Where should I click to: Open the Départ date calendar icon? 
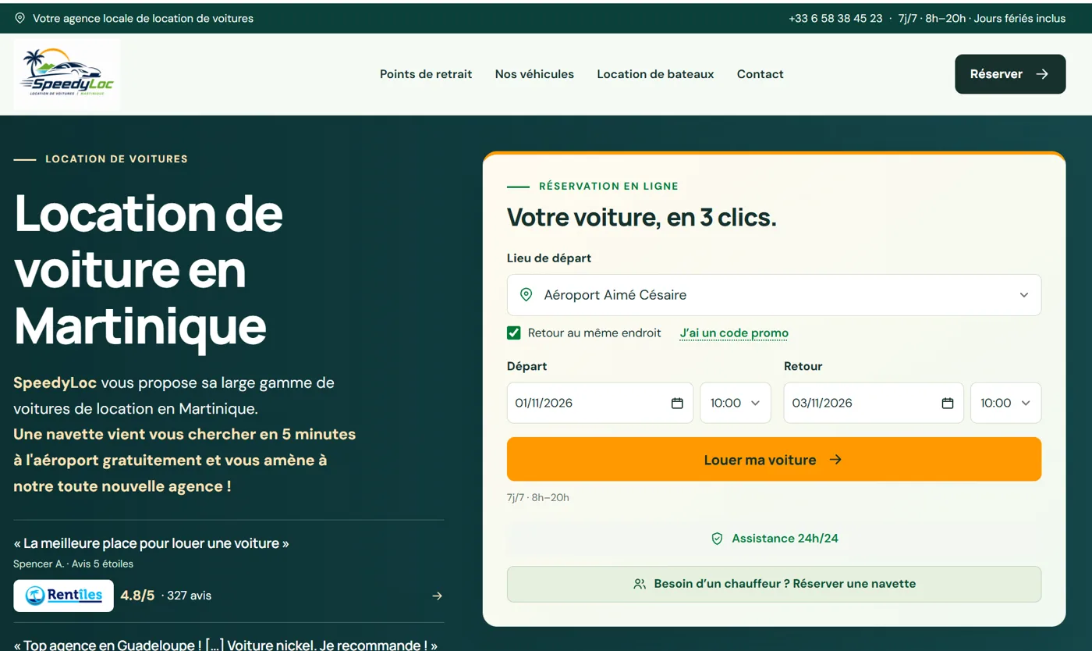click(677, 403)
